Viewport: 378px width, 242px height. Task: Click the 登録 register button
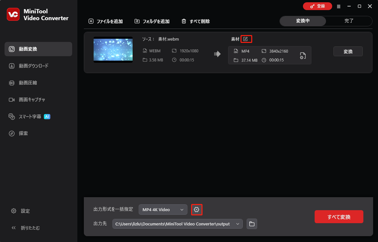coord(317,6)
